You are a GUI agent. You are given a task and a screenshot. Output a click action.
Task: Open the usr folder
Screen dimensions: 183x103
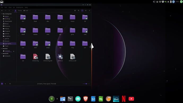pos(85,44)
